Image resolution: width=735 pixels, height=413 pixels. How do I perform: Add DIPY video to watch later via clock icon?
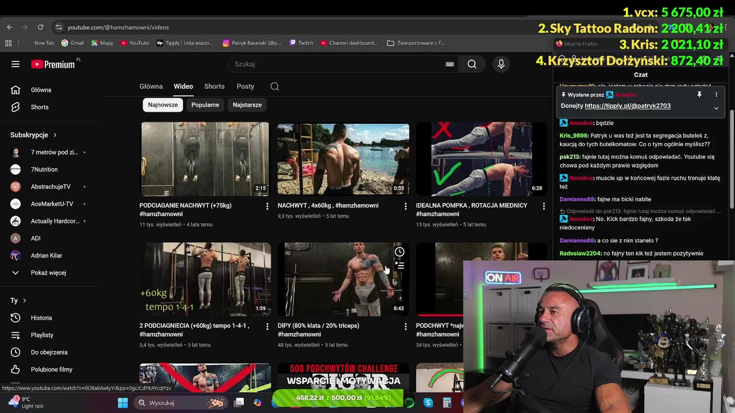coord(400,252)
